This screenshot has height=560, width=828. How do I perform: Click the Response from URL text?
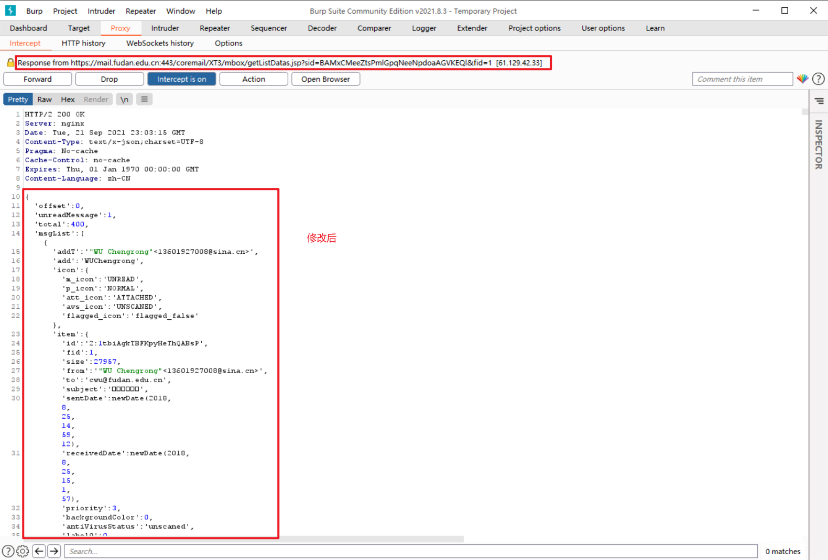pyautogui.click(x=280, y=63)
